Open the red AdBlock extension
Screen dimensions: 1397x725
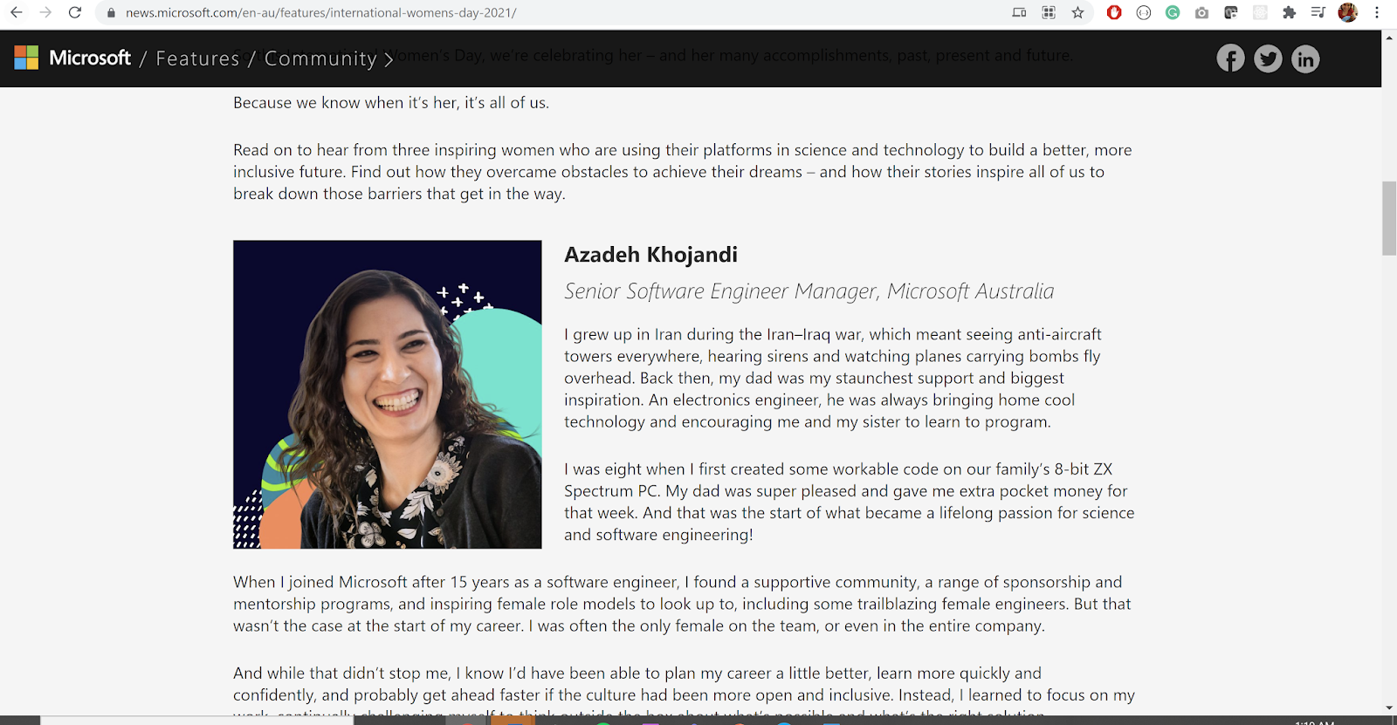1114,12
